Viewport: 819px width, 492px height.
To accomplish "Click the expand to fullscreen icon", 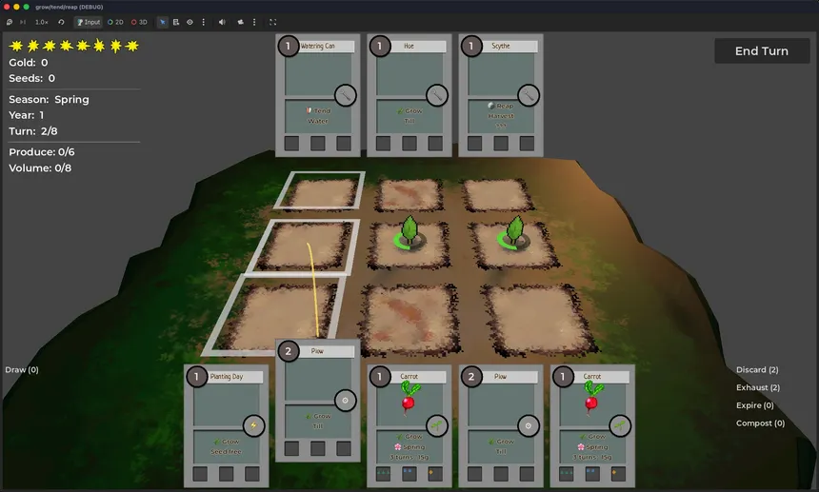I will [273, 21].
